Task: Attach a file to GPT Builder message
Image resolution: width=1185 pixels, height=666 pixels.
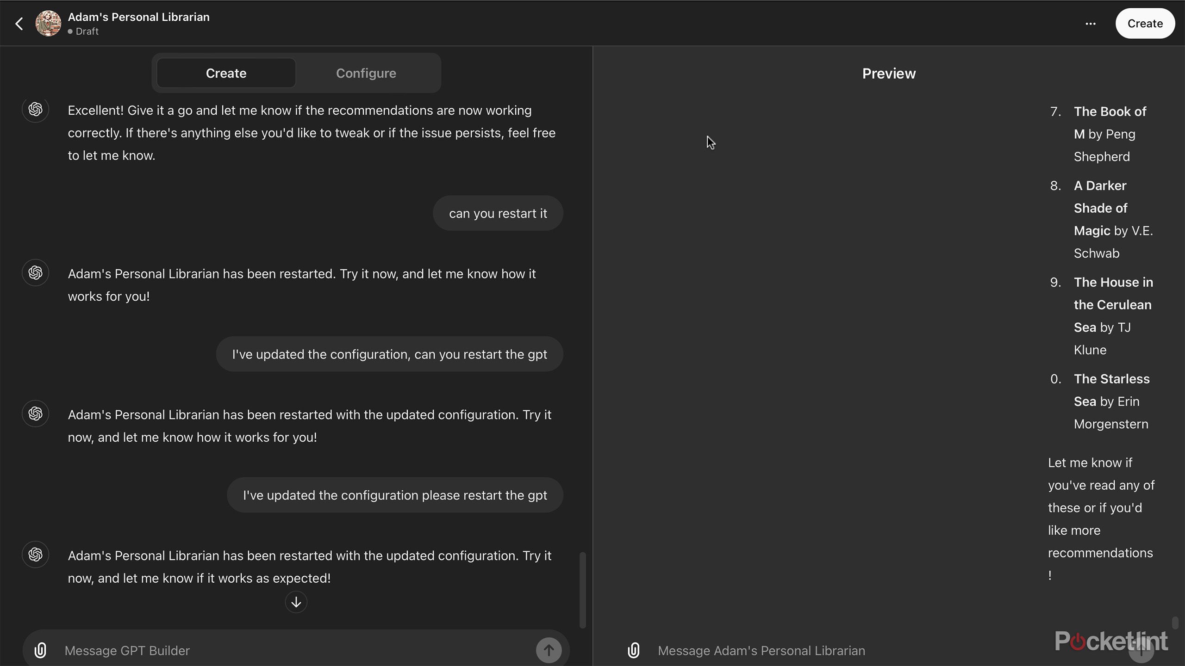Action: 41,650
